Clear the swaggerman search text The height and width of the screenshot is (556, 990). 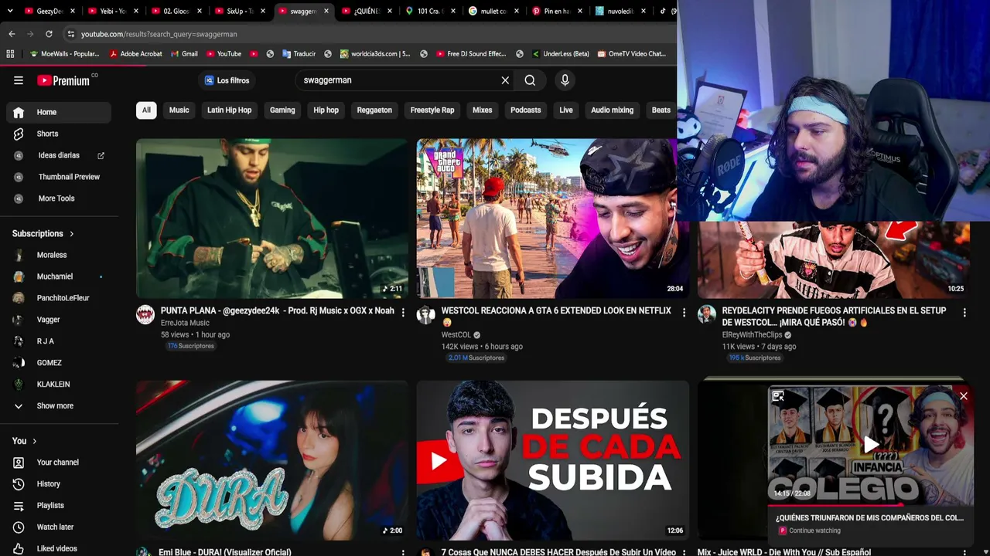coord(505,80)
